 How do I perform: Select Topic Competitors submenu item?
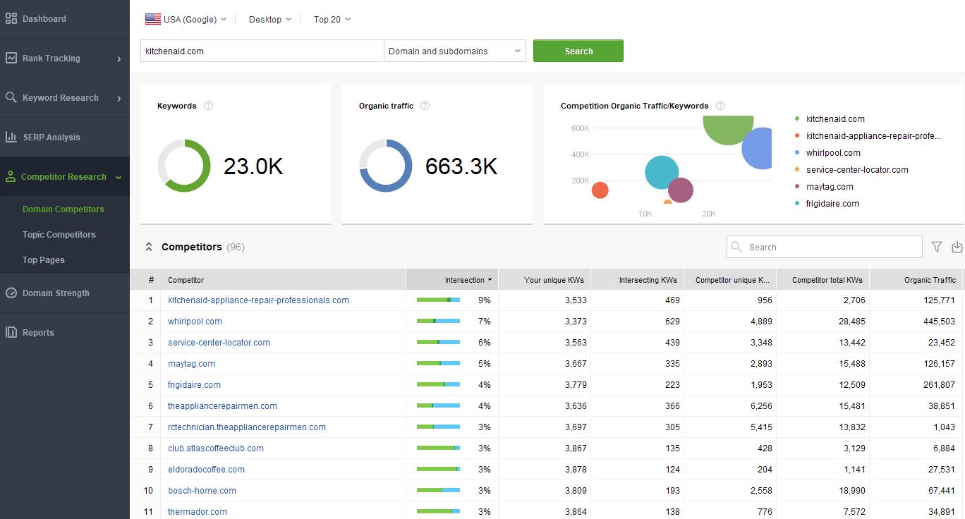coord(59,235)
